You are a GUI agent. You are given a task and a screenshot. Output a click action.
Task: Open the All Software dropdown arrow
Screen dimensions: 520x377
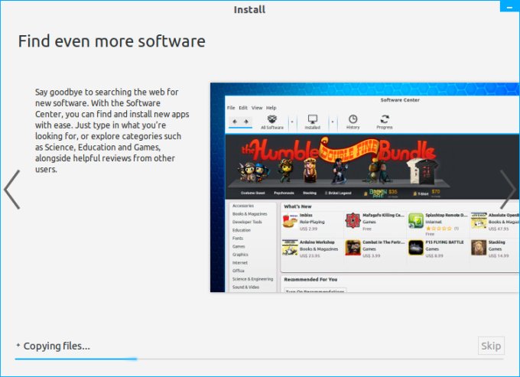tap(291, 122)
